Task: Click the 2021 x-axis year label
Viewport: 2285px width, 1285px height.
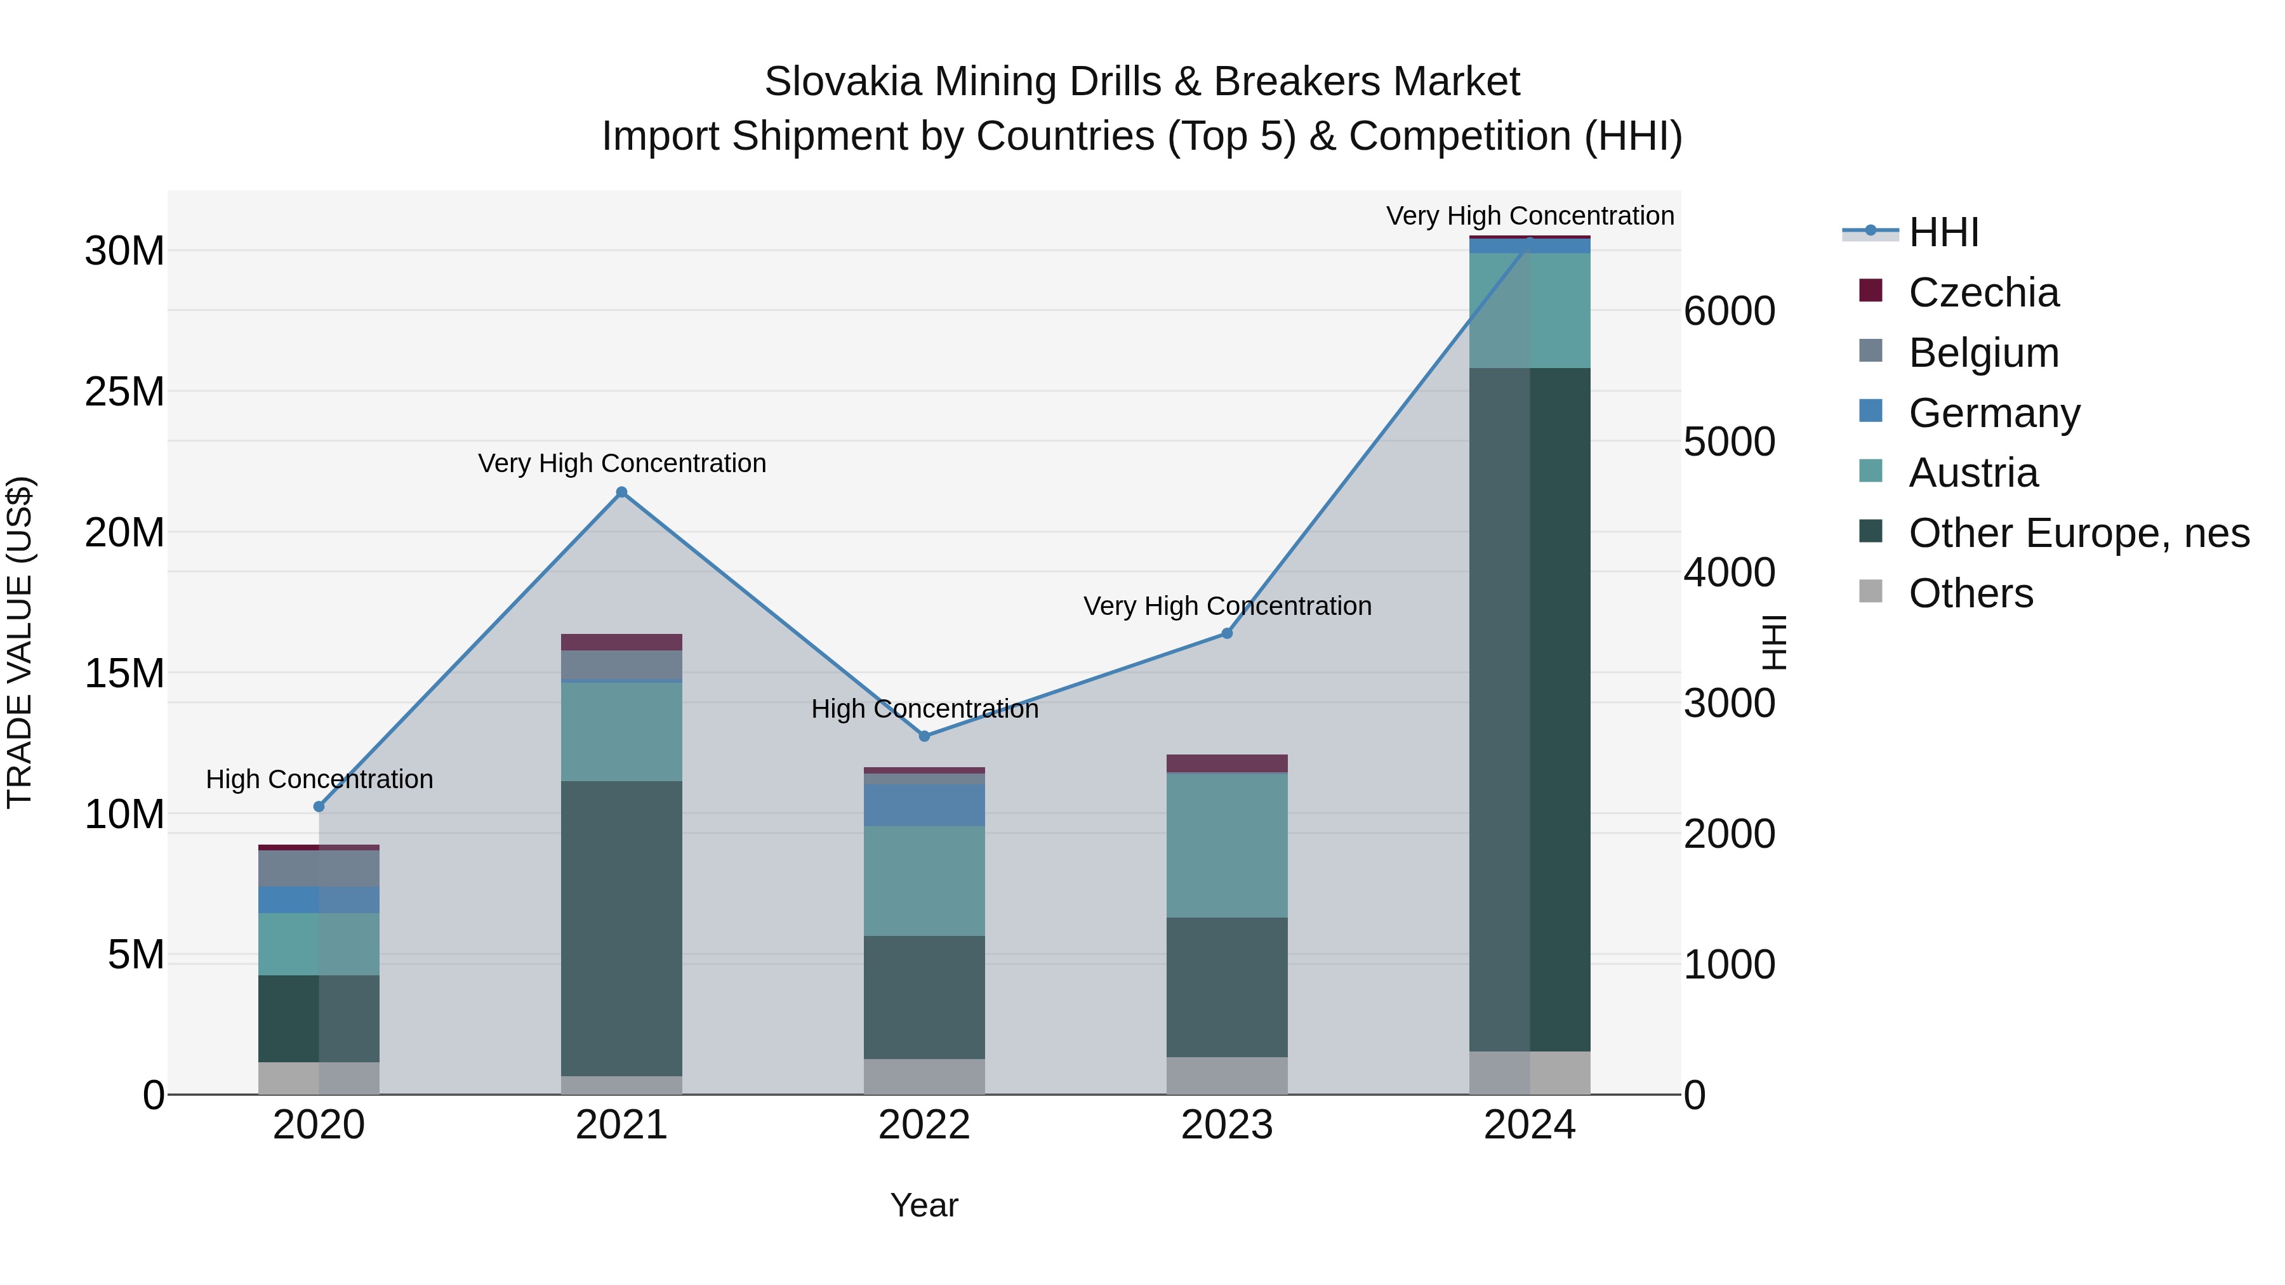Action: tap(622, 1125)
